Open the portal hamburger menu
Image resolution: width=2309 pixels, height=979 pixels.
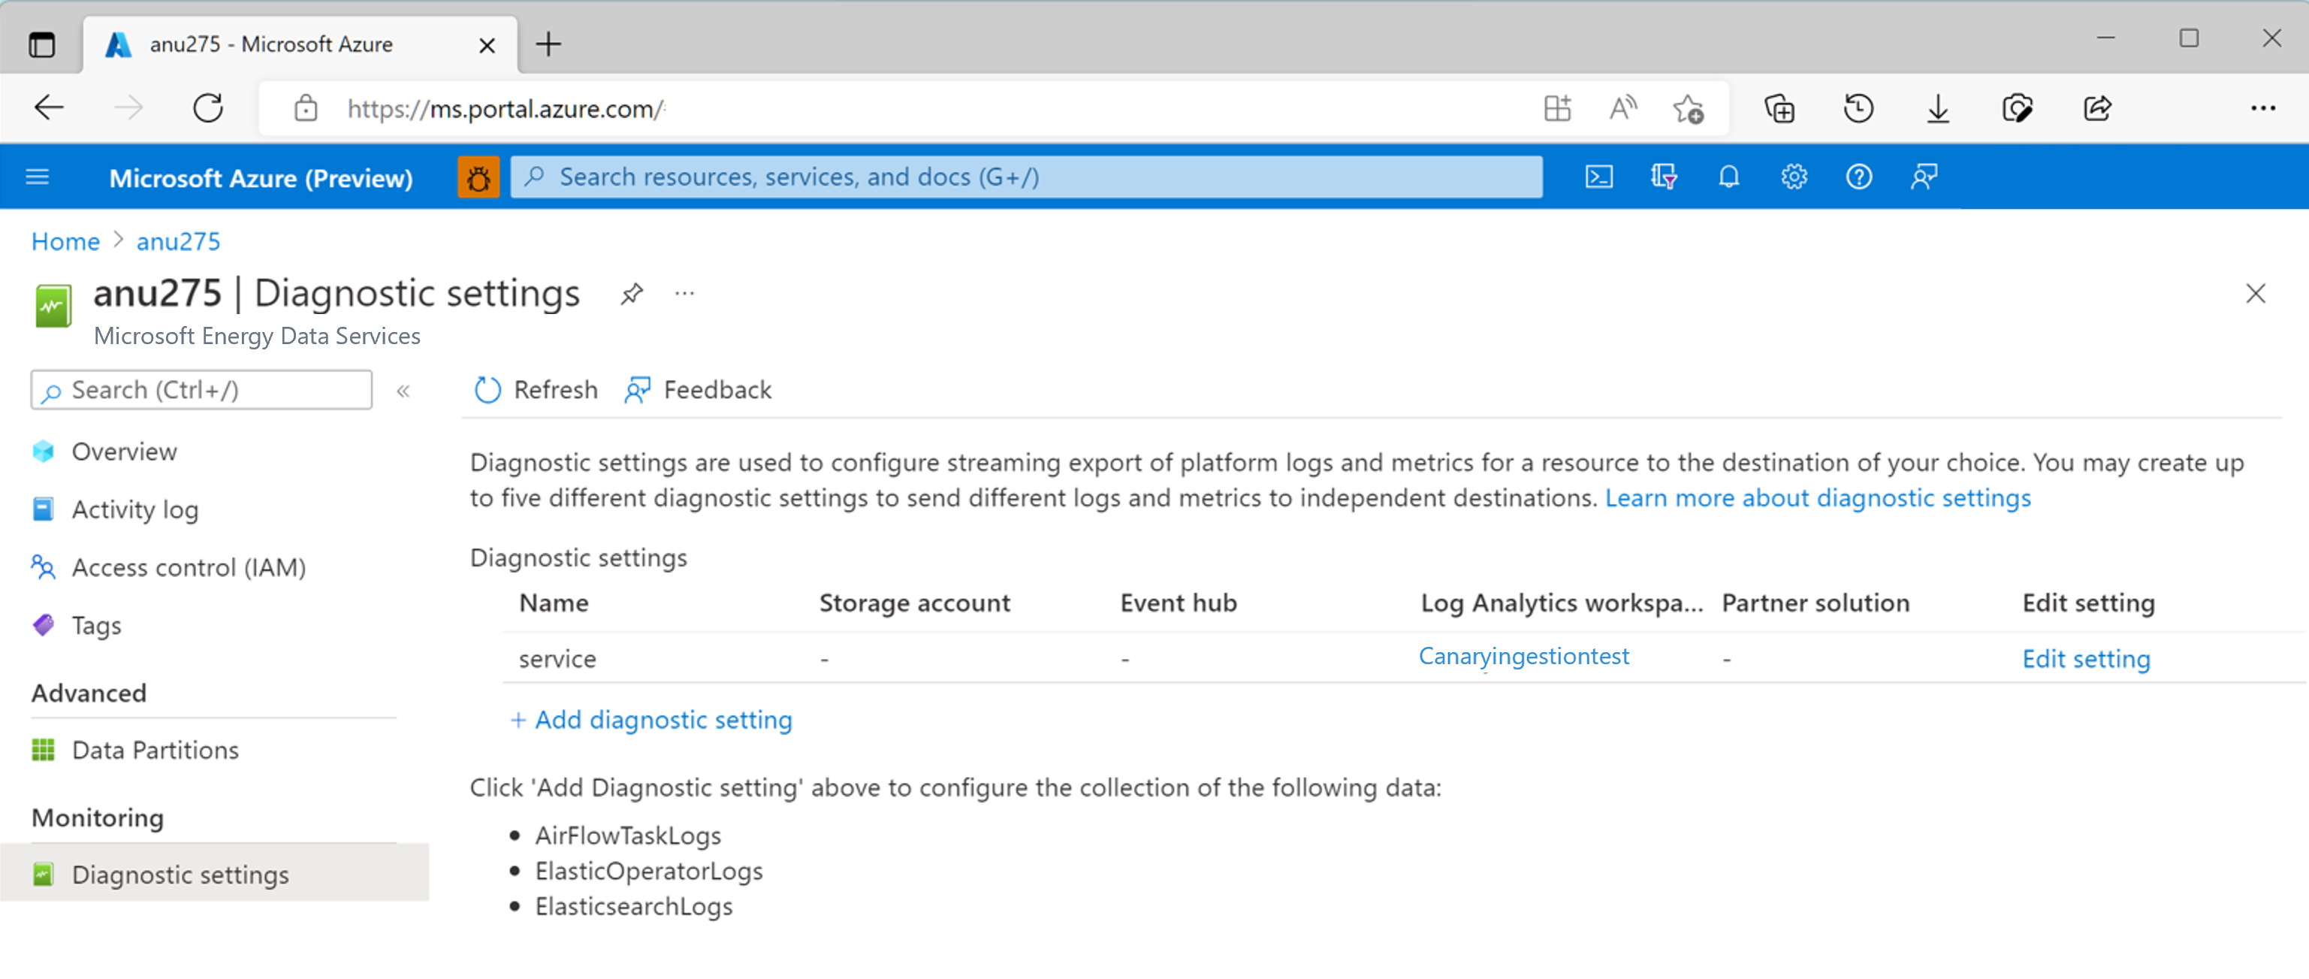pyautogui.click(x=37, y=177)
